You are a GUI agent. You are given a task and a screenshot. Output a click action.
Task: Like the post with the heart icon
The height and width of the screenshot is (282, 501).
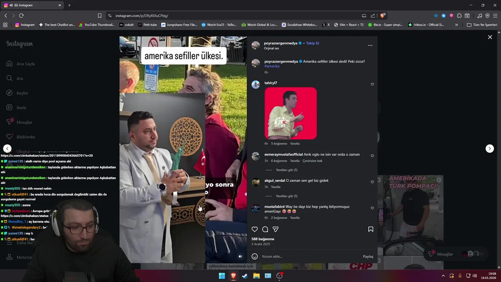tap(255, 230)
